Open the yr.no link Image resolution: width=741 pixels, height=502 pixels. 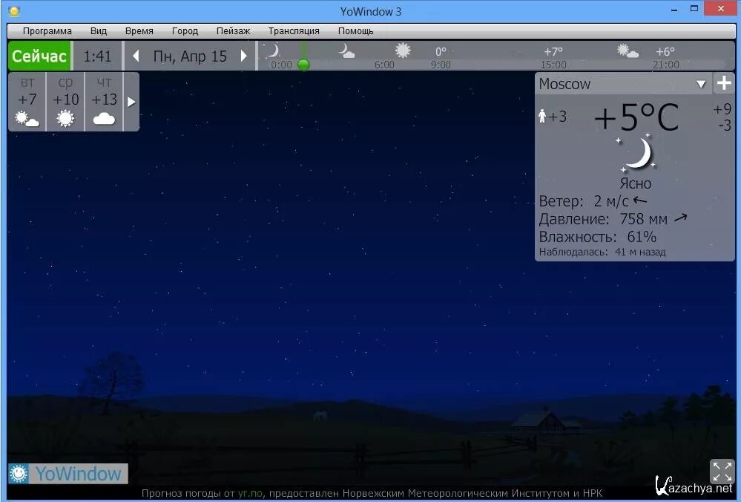250,493
